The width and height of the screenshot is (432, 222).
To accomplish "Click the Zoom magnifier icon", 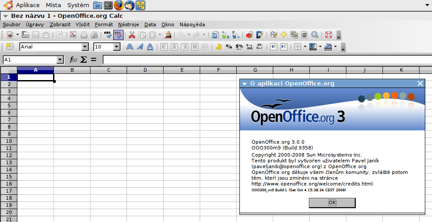I will click(x=315, y=35).
